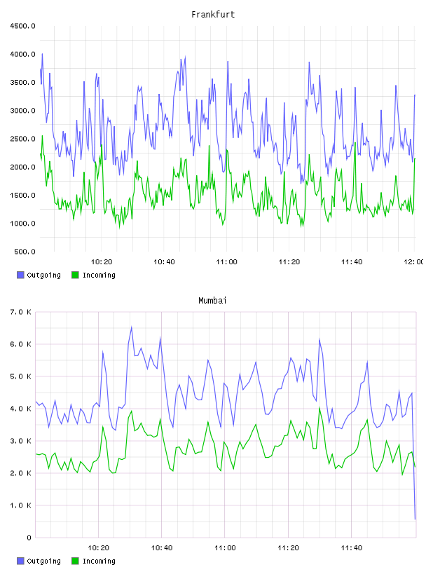Image resolution: width=426 pixels, height=572 pixels.
Task: Click the 6.0 K y-axis label in Mumbai chart
Action: tap(20, 344)
